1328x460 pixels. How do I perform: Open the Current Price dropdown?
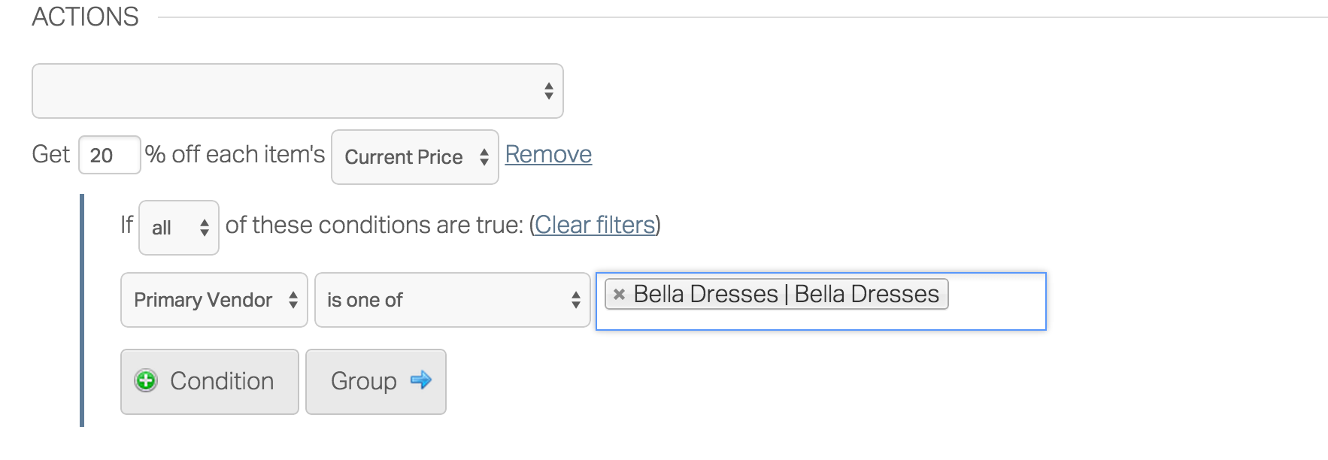415,157
